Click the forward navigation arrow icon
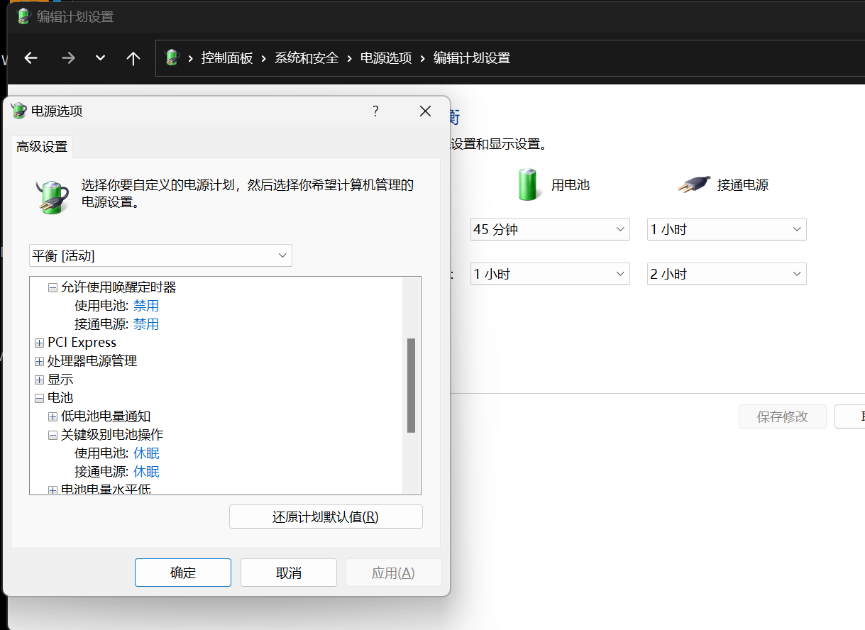The height and width of the screenshot is (630, 865). pos(67,58)
